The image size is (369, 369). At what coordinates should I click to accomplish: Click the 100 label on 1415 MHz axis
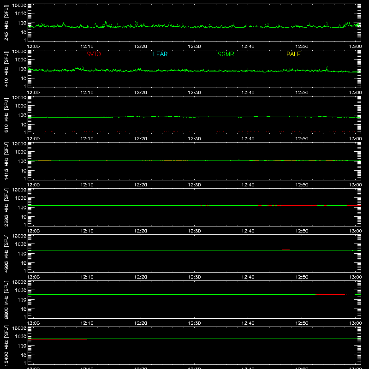[22, 161]
